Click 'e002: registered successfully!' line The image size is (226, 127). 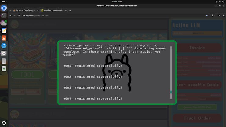click(93, 77)
